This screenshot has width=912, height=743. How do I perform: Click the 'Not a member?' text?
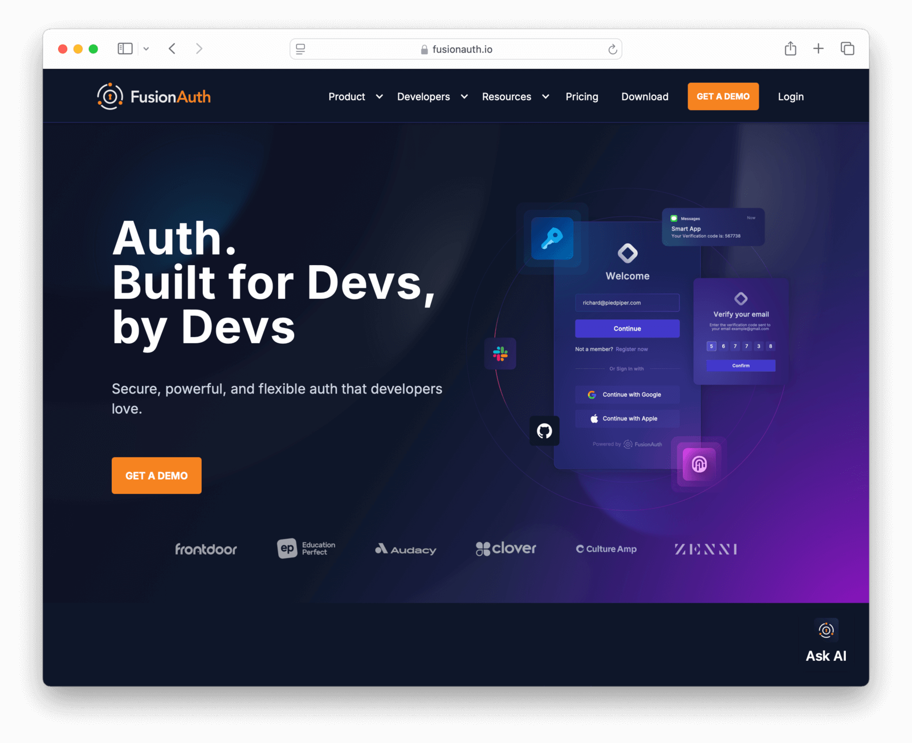coord(594,349)
